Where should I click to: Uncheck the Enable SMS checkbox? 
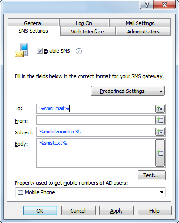point(40,51)
